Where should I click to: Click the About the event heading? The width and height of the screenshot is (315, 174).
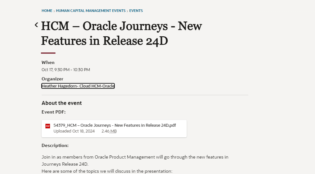tap(62, 103)
